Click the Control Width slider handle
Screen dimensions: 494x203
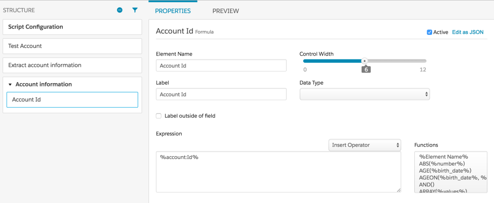365,61
